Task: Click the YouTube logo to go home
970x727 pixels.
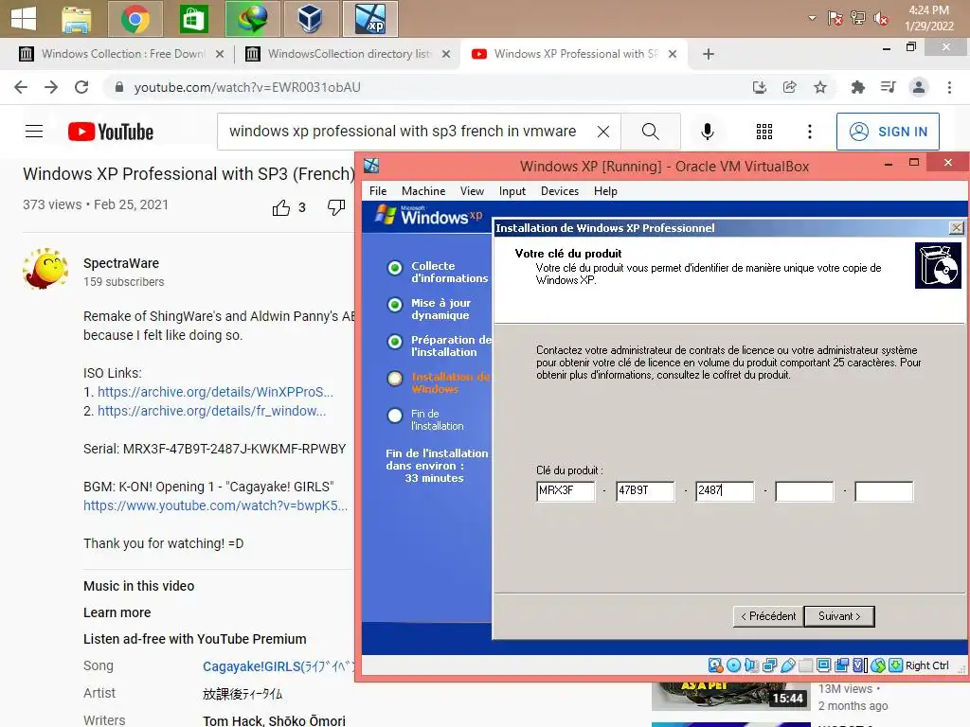Action: click(111, 132)
